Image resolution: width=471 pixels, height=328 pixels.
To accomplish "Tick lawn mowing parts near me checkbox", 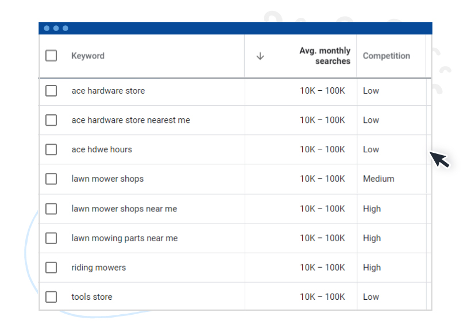I will click(51, 238).
